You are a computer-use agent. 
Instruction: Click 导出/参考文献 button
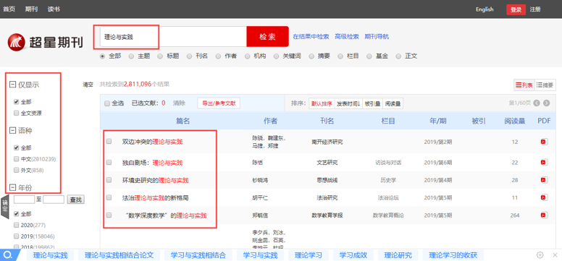[219, 103]
